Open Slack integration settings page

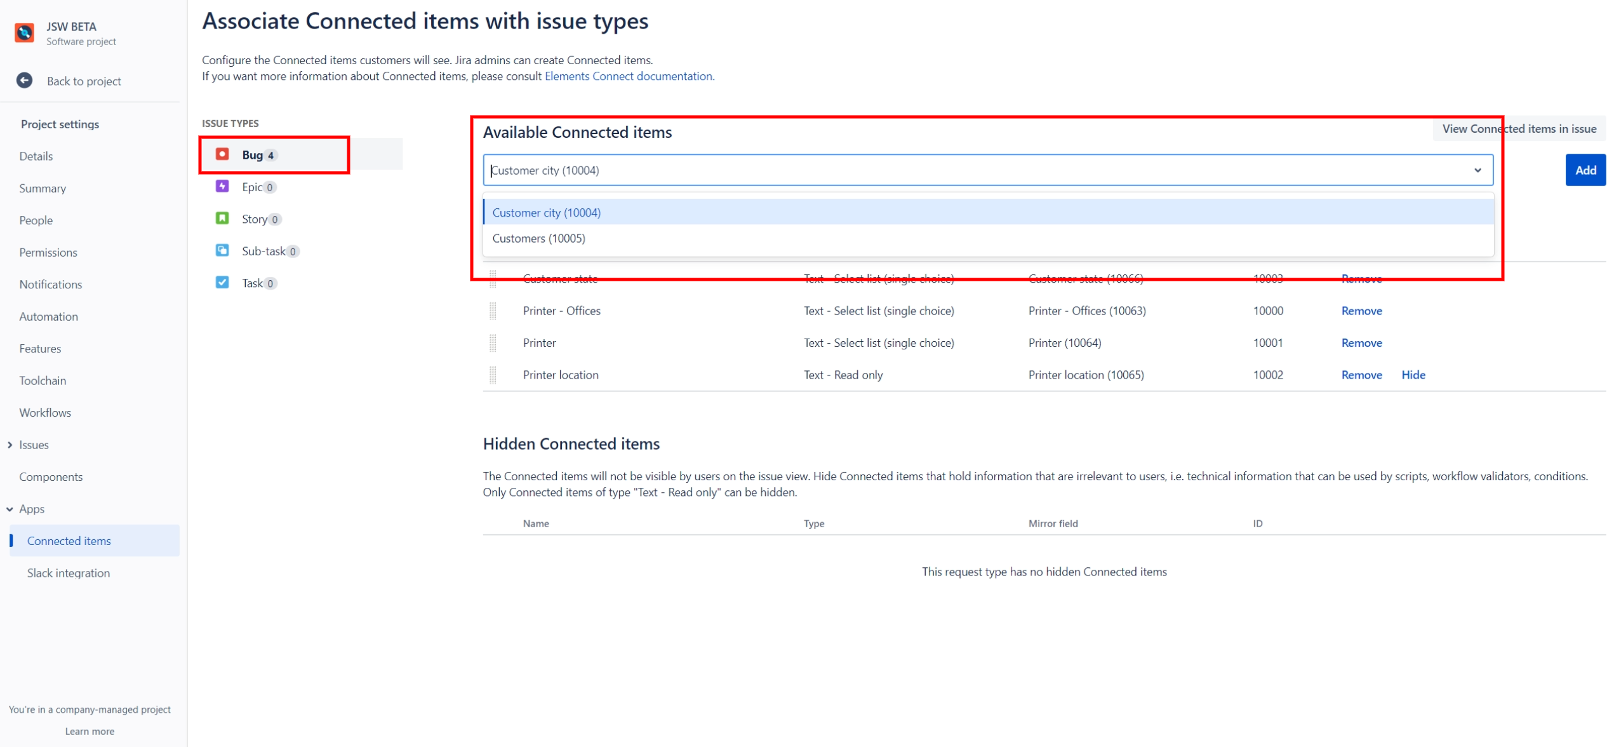tap(69, 573)
